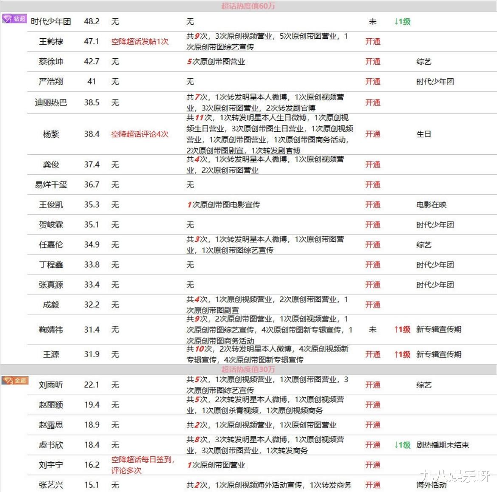
Task: Click the value 31.4 for 鞠婧祎
Action: (92, 330)
